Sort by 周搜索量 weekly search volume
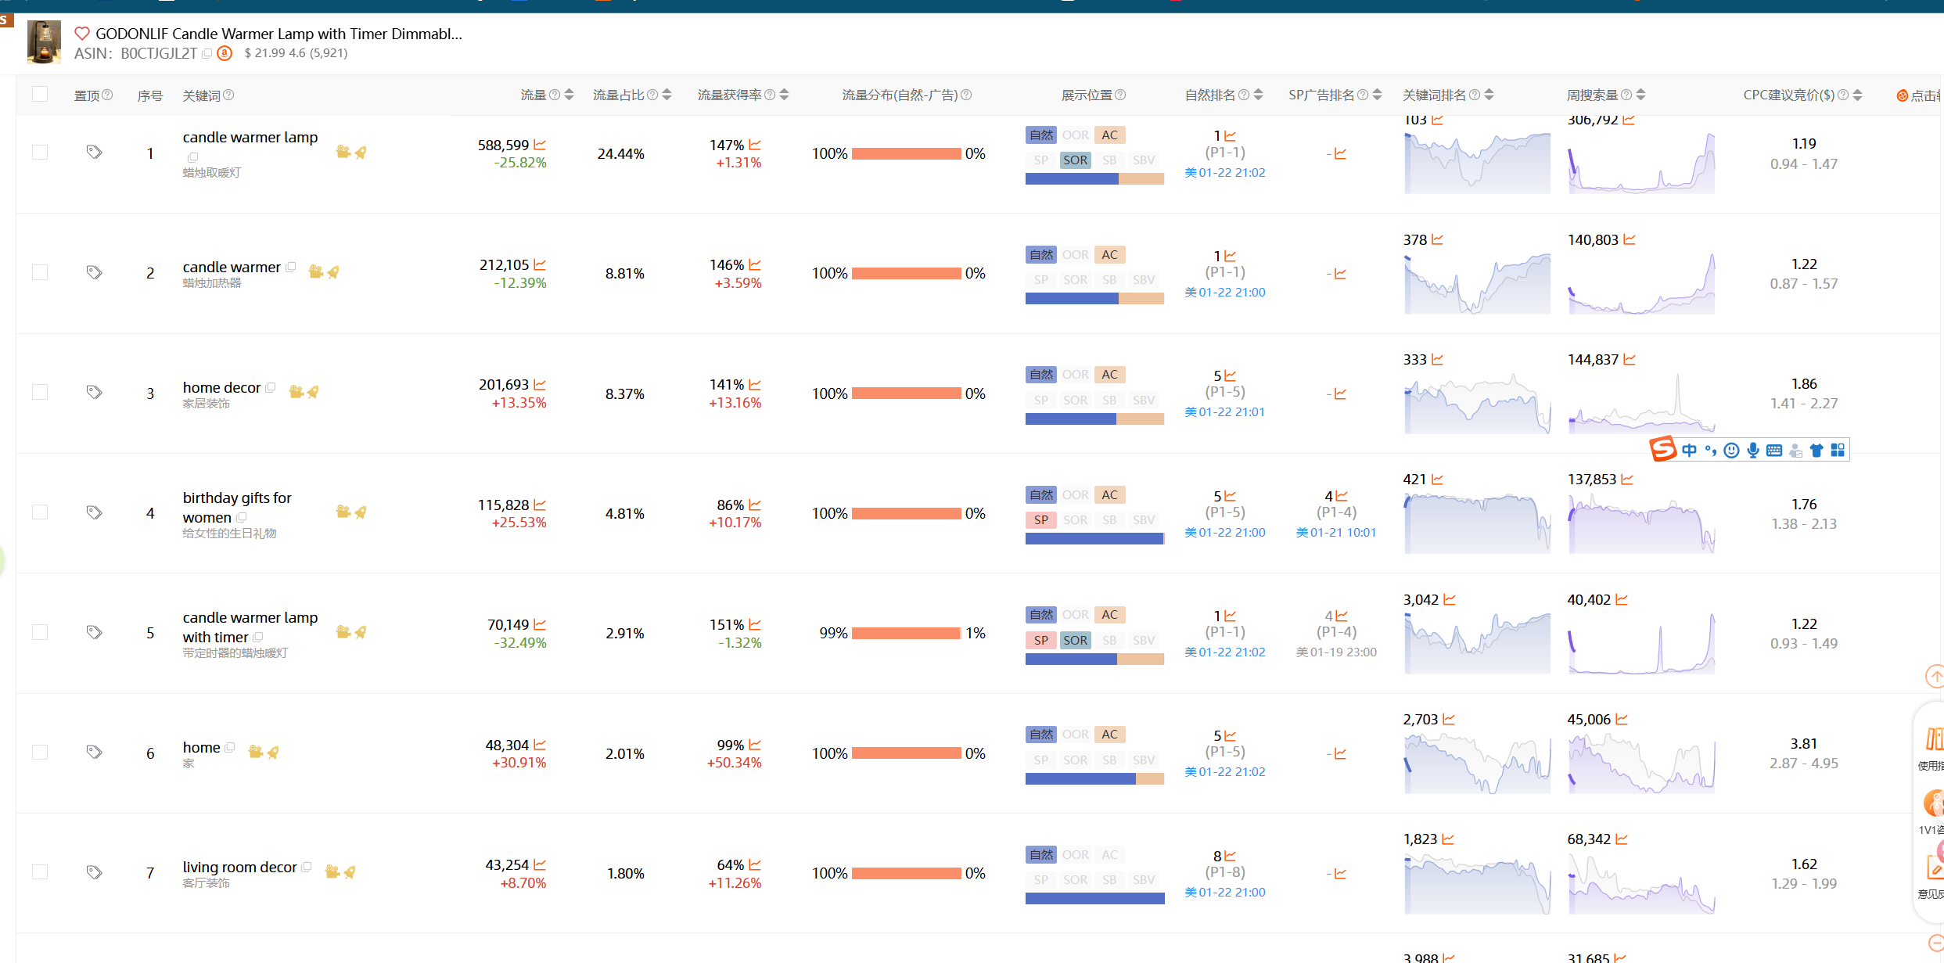Viewport: 1944px width, 963px height. pyautogui.click(x=1640, y=95)
